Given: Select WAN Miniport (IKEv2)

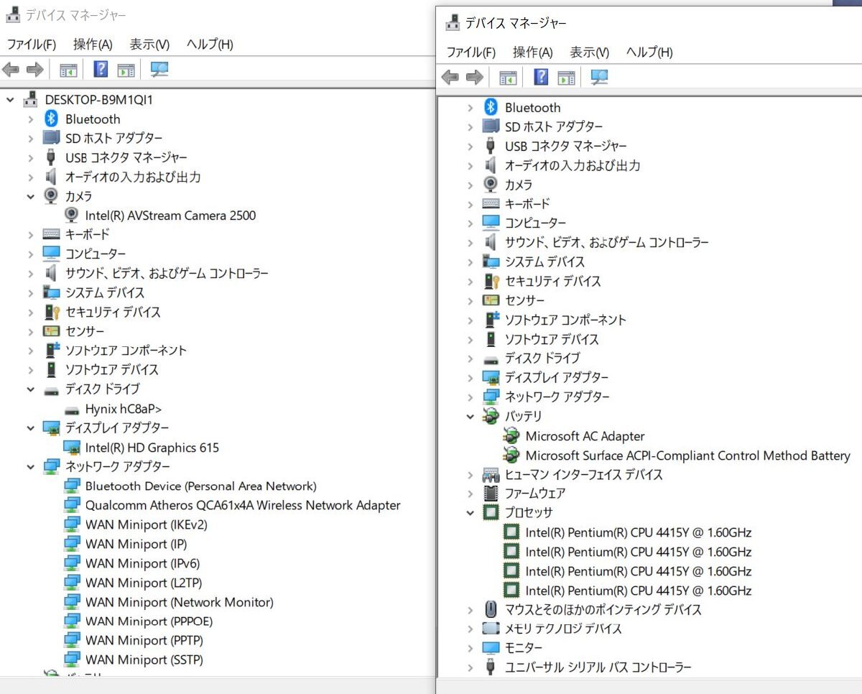Looking at the screenshot, I should 146,524.
